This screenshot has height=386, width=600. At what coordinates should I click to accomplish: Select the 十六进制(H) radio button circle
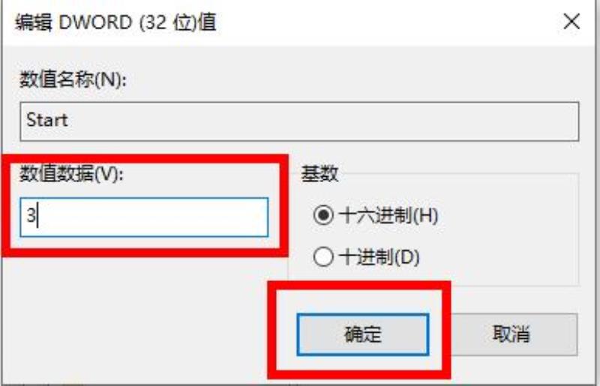coord(323,215)
